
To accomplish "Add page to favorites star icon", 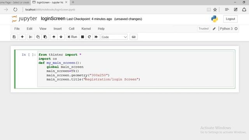I will pos(215,10).
